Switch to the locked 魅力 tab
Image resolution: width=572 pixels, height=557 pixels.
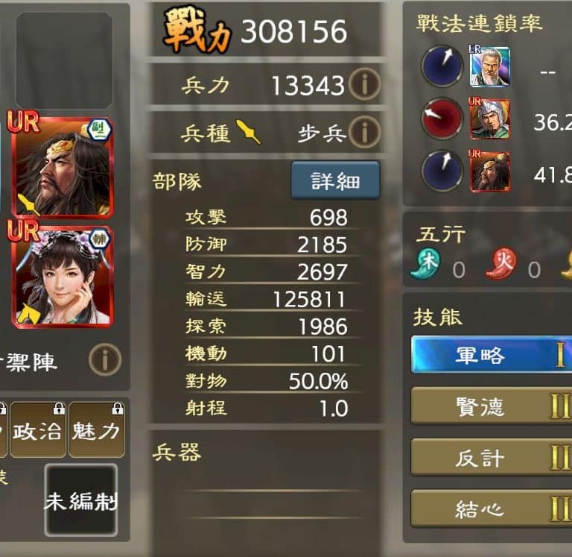click(x=97, y=430)
